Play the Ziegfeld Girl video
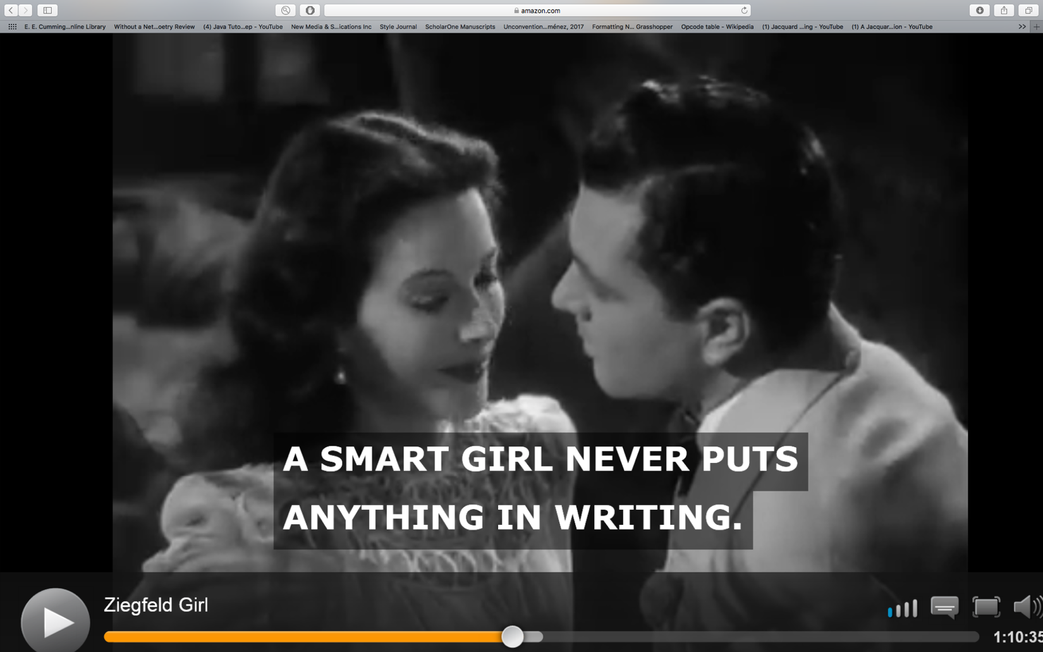Viewport: 1043px width, 652px height. 56,622
